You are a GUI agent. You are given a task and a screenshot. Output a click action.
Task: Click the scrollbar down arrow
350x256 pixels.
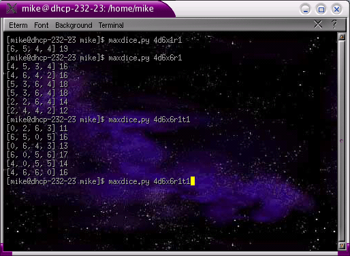342,246
